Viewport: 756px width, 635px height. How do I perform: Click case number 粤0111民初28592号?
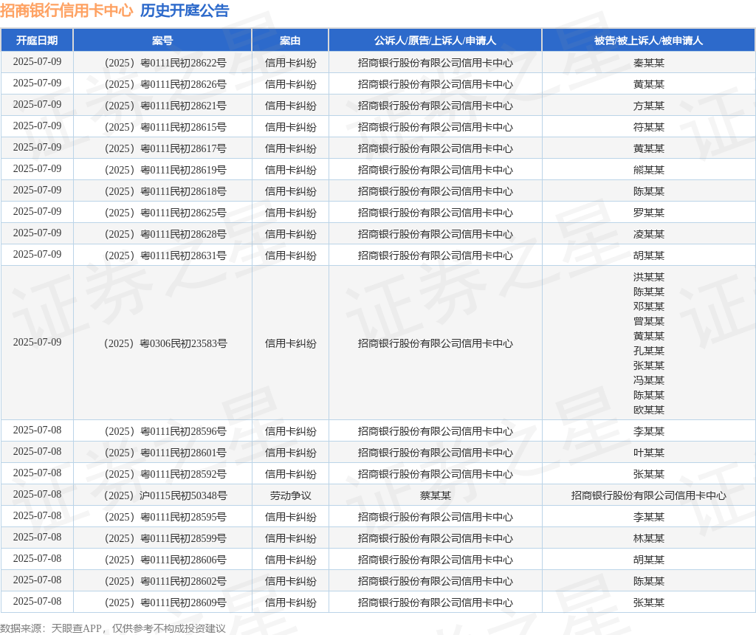(x=165, y=474)
